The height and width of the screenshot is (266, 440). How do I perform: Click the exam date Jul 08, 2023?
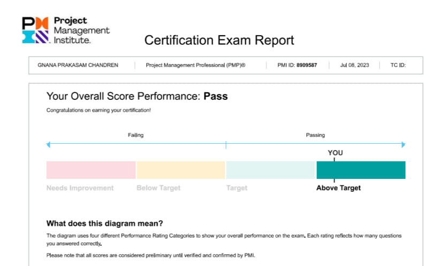(354, 65)
